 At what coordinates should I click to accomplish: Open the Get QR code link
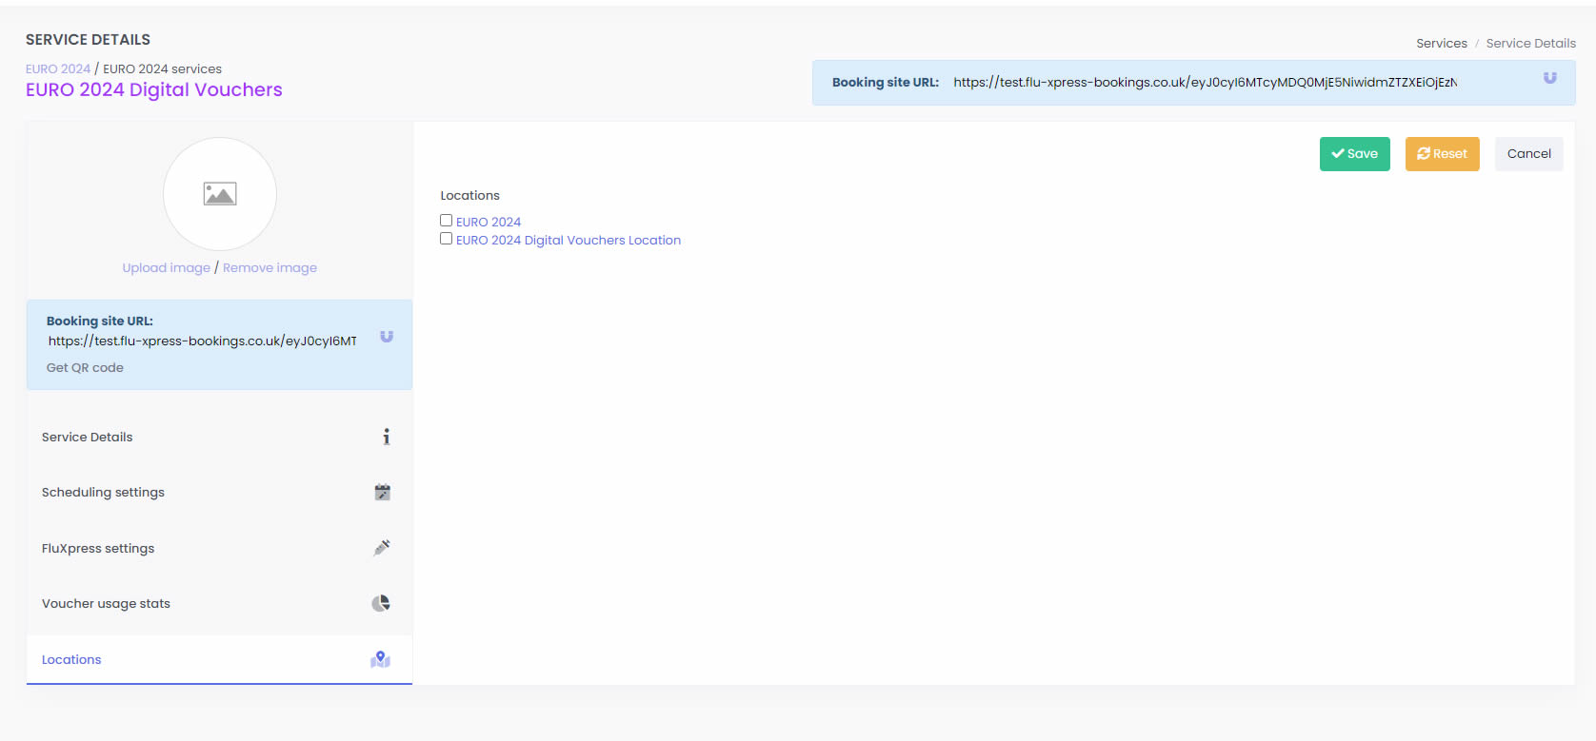click(x=85, y=368)
